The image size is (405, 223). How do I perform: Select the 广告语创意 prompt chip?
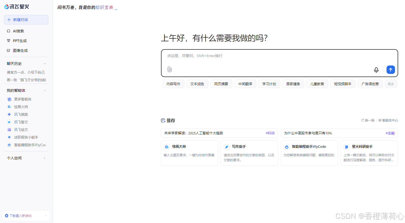[370, 84]
